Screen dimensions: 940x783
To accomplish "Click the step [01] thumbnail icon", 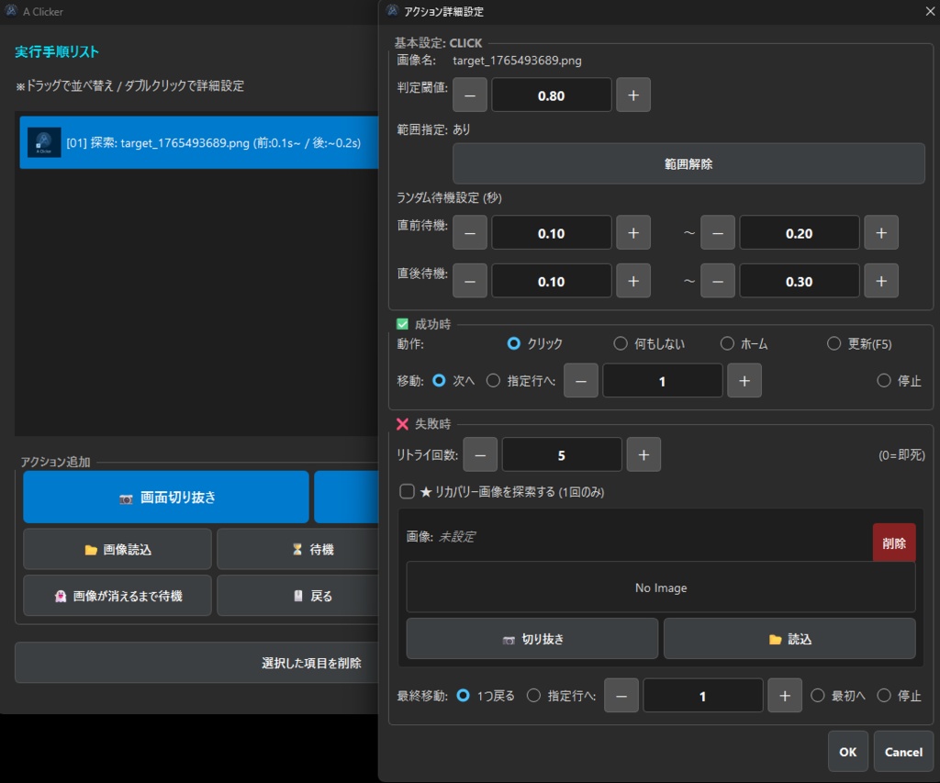I will (x=44, y=142).
